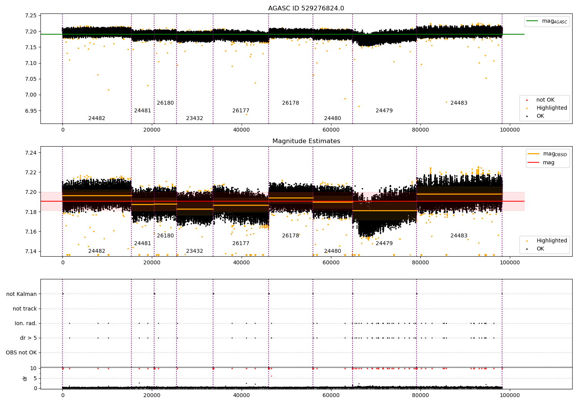Click the red 'mag' legend line sample
Screen dimensions: 578x404
(x=533, y=162)
